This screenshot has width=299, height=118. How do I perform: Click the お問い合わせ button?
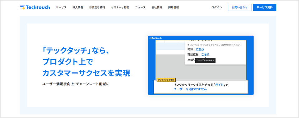pos(240,7)
